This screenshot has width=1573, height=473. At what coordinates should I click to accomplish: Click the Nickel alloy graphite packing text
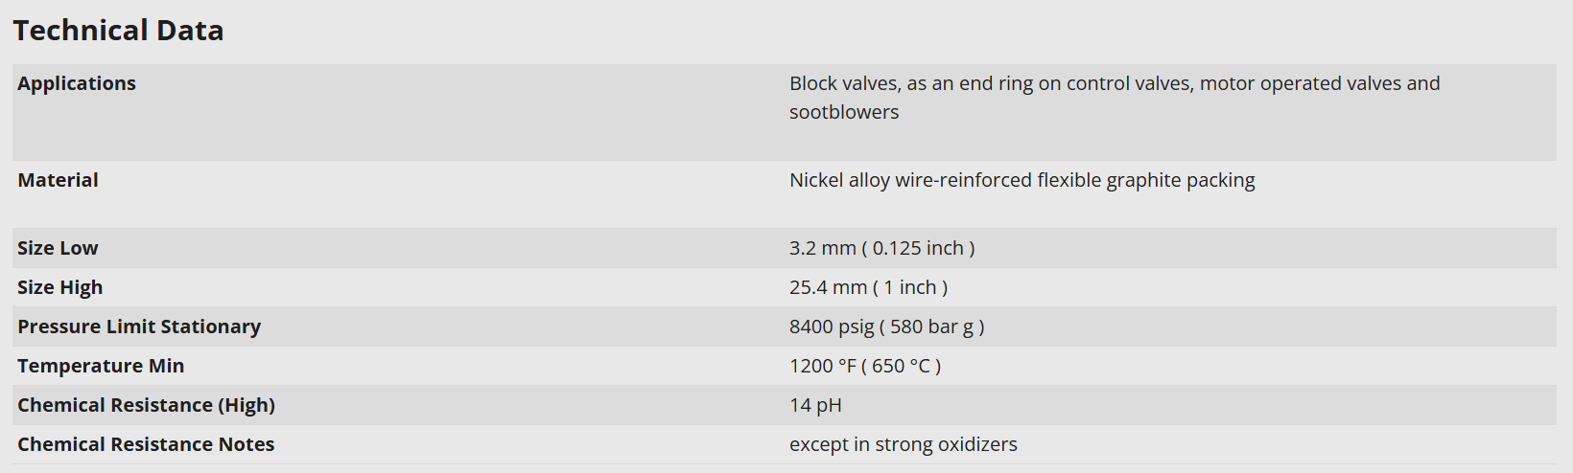1021,180
